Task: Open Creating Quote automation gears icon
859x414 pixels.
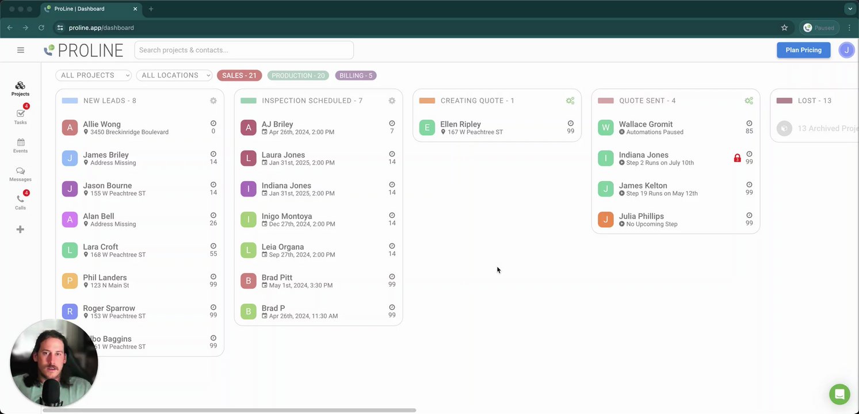Action: coord(570,101)
